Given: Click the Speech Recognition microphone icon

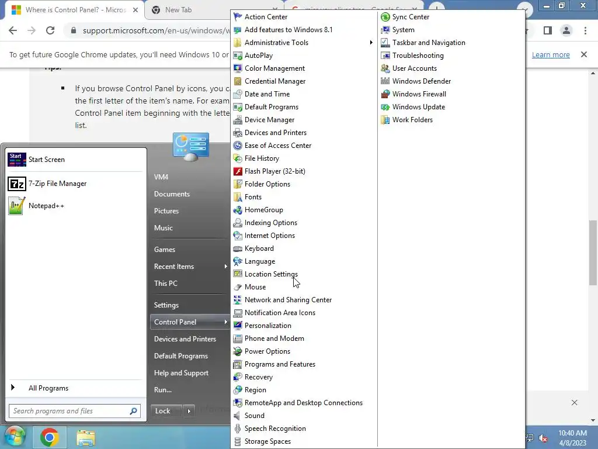Looking at the screenshot, I should click(x=238, y=429).
